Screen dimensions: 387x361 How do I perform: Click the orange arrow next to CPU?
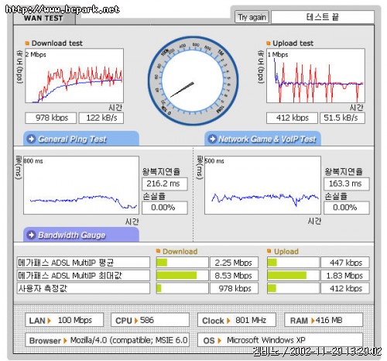(x=136, y=321)
